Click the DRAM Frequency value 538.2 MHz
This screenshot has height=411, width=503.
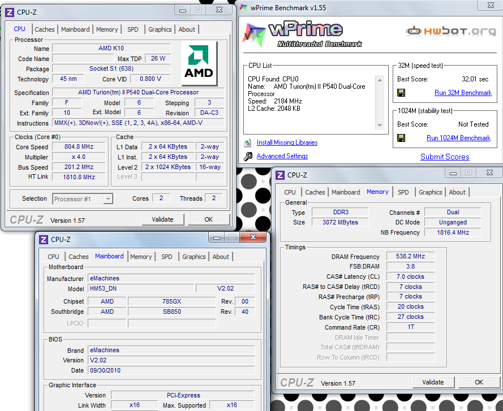tap(410, 256)
